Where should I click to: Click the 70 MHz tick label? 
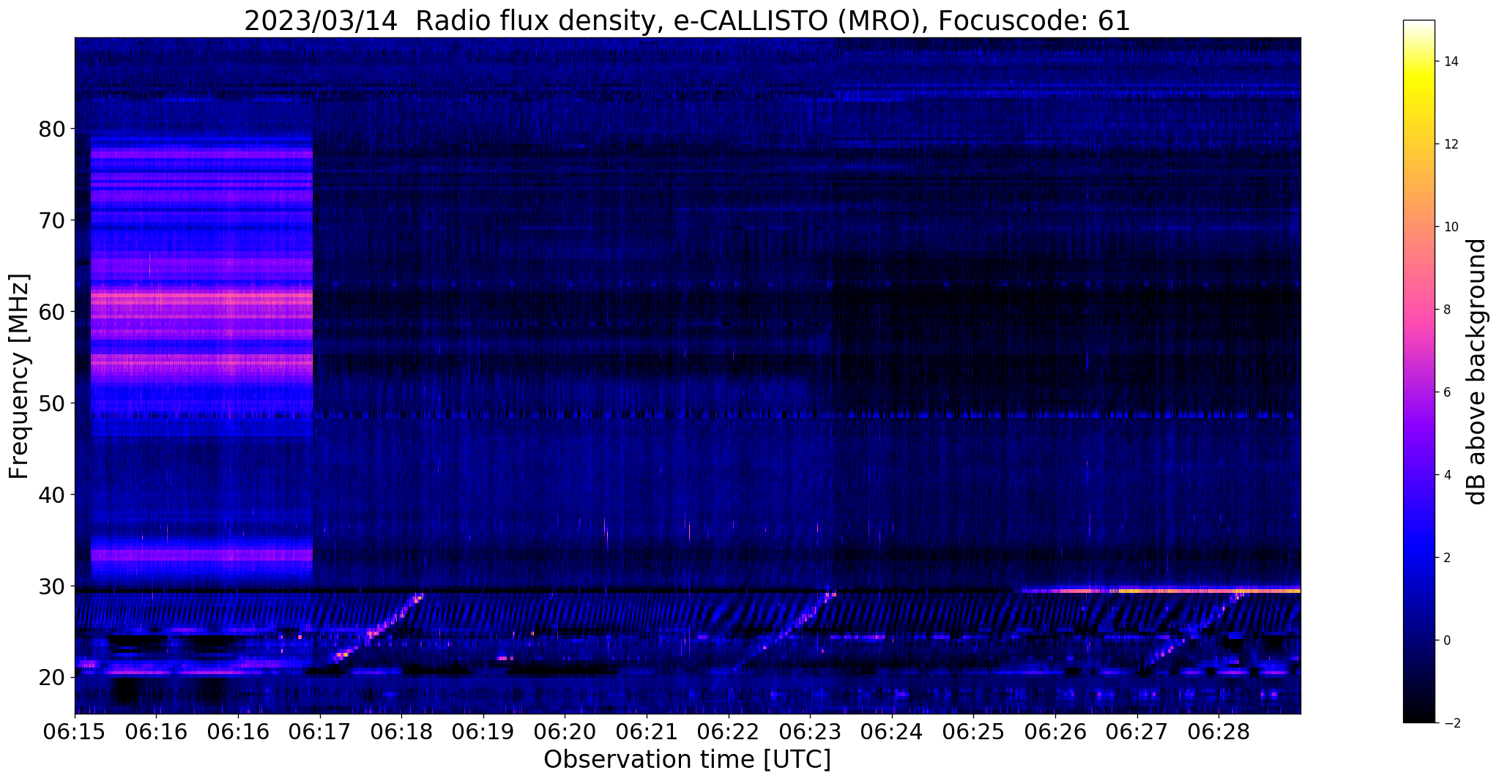pos(52,220)
